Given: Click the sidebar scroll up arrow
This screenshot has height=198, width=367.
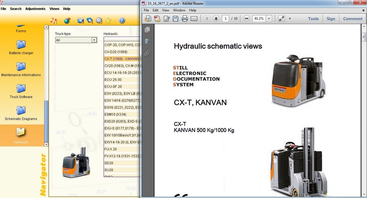Looking at the screenshot, I should [x=46, y=27].
